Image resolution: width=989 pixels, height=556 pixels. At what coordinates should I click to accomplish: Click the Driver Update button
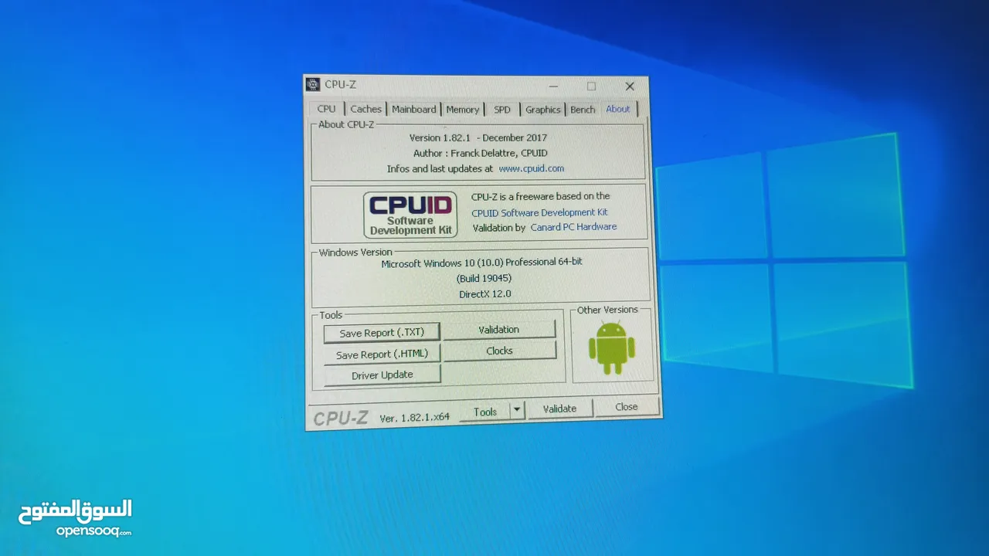[382, 375]
